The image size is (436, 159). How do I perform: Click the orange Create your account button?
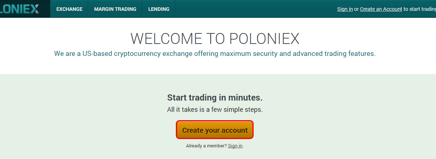[215, 130]
